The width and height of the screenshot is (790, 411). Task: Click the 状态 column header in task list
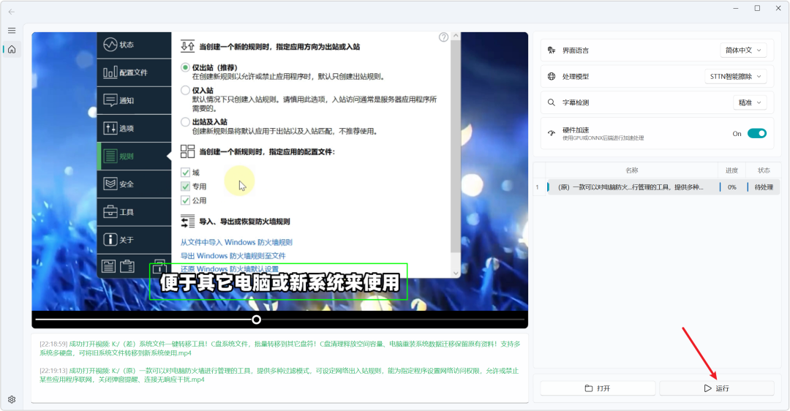(764, 170)
